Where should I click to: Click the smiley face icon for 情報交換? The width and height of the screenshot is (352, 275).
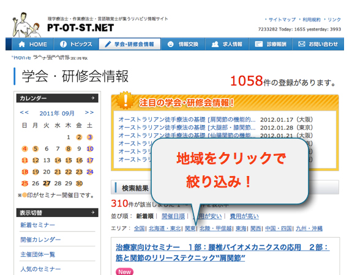pos(171,44)
